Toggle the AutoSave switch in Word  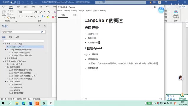click(13, 2)
